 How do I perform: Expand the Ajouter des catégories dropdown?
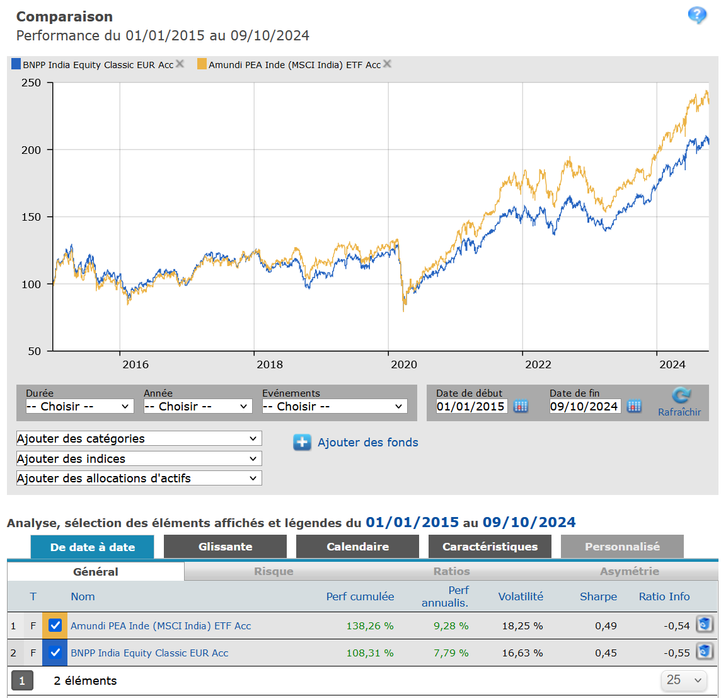pyautogui.click(x=139, y=438)
